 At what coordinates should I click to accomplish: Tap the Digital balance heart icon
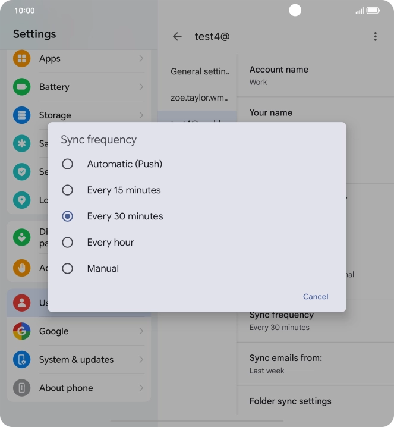coord(22,237)
